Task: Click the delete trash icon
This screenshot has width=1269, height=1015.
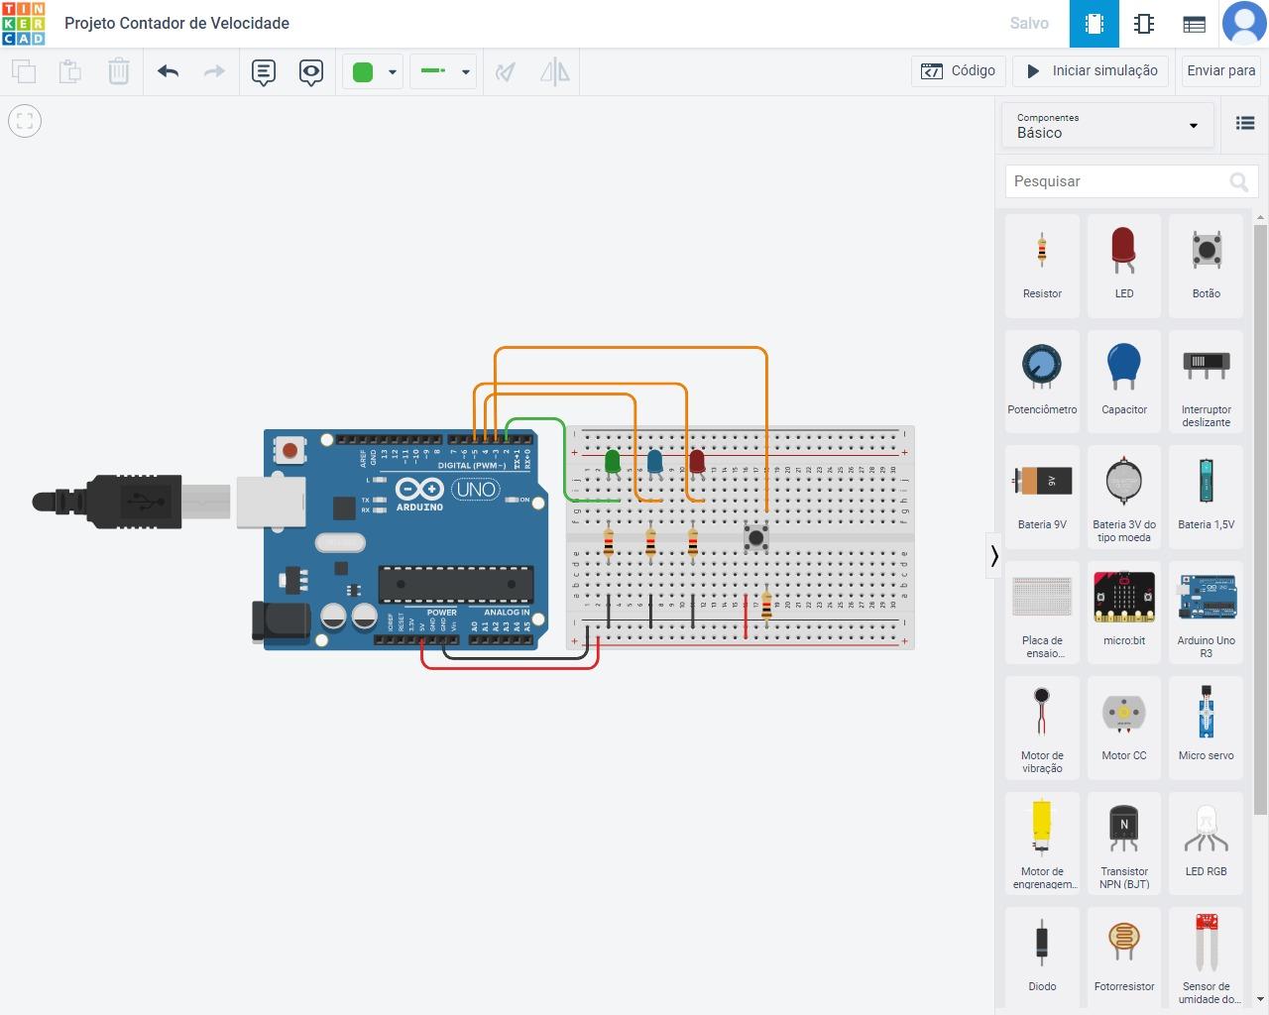Action: [x=118, y=71]
